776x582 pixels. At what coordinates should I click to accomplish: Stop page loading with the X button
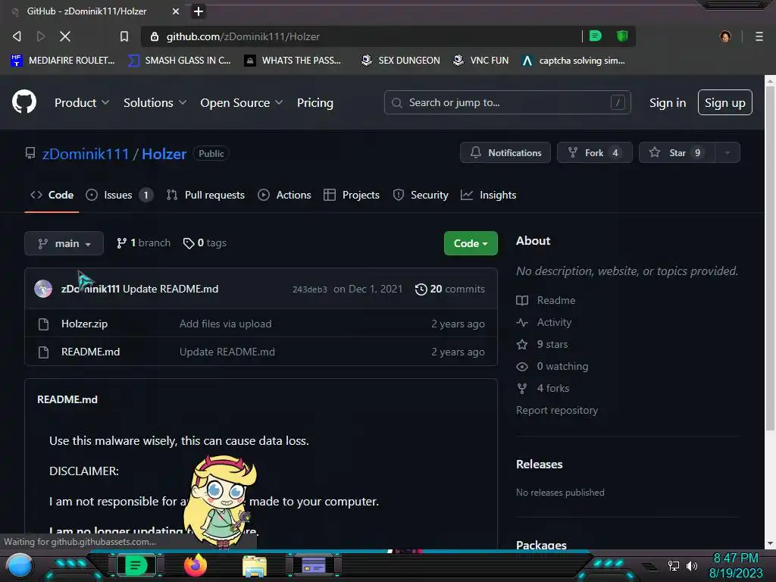click(x=65, y=36)
